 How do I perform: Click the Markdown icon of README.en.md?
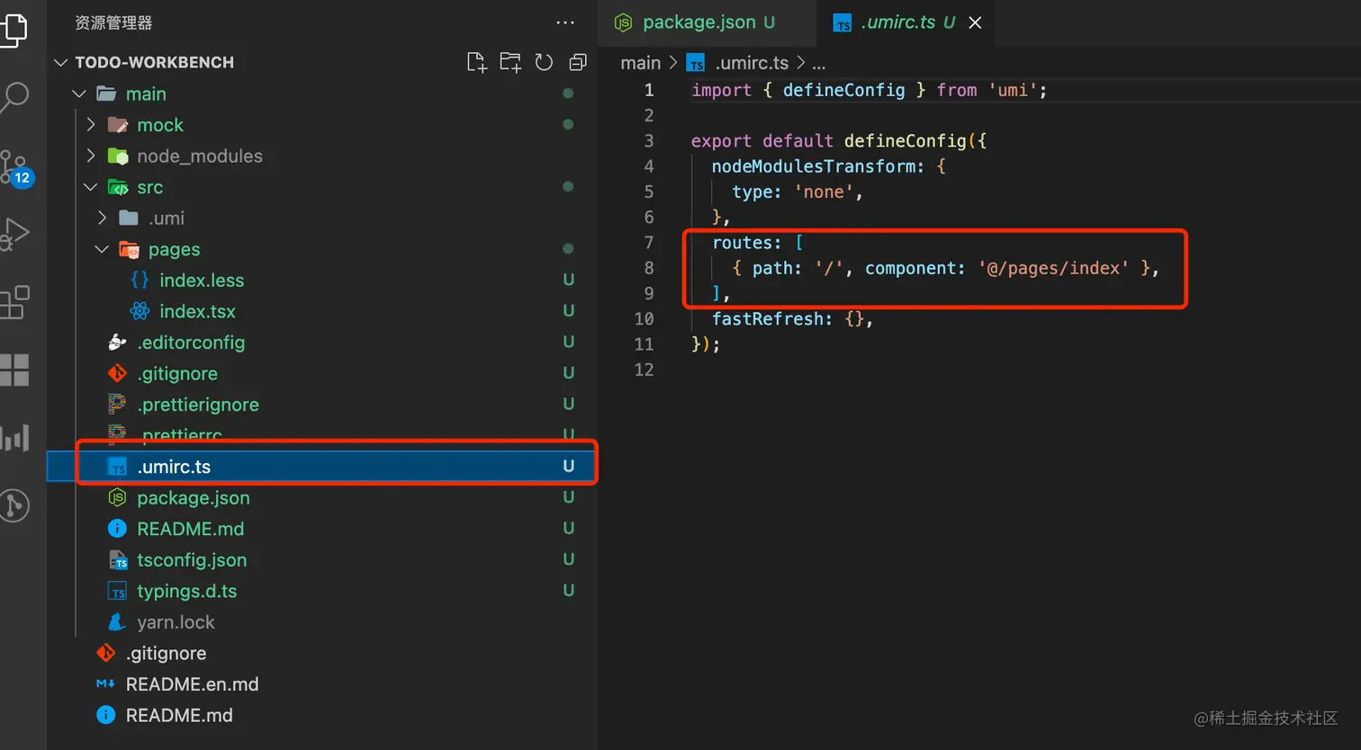(105, 683)
